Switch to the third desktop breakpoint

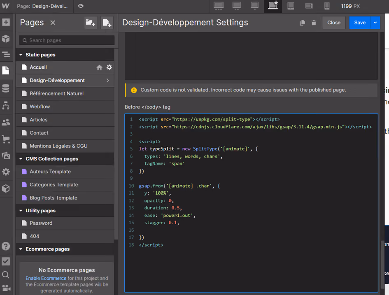(255, 6)
